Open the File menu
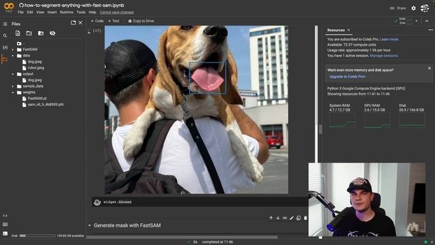Viewport: 435px width, 245px height. click(21, 12)
